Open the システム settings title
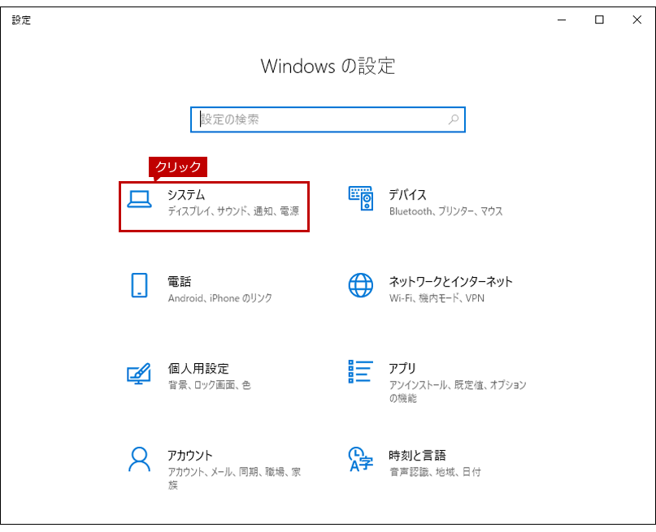 point(186,195)
